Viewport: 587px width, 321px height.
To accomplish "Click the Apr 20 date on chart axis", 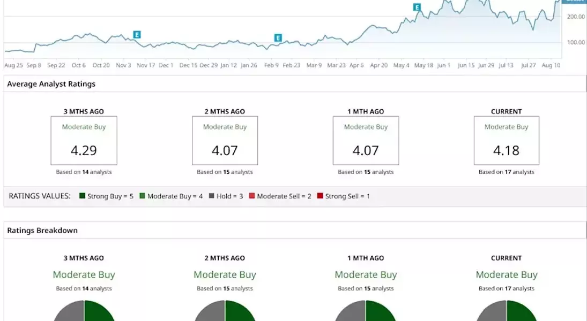I will click(x=379, y=65).
